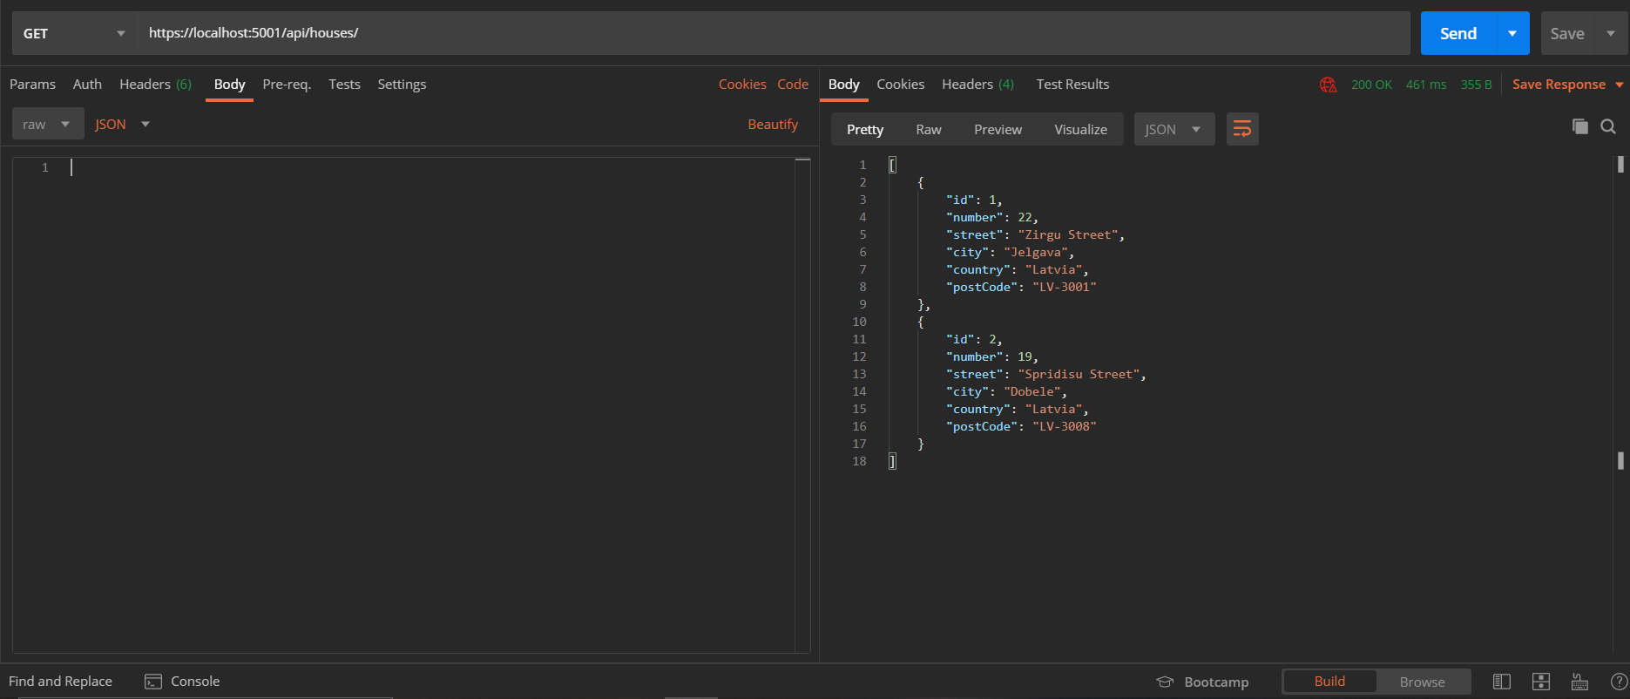Select the Pretty response view

(x=865, y=129)
